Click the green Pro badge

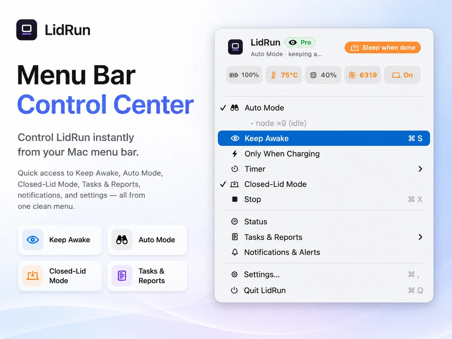[300, 43]
